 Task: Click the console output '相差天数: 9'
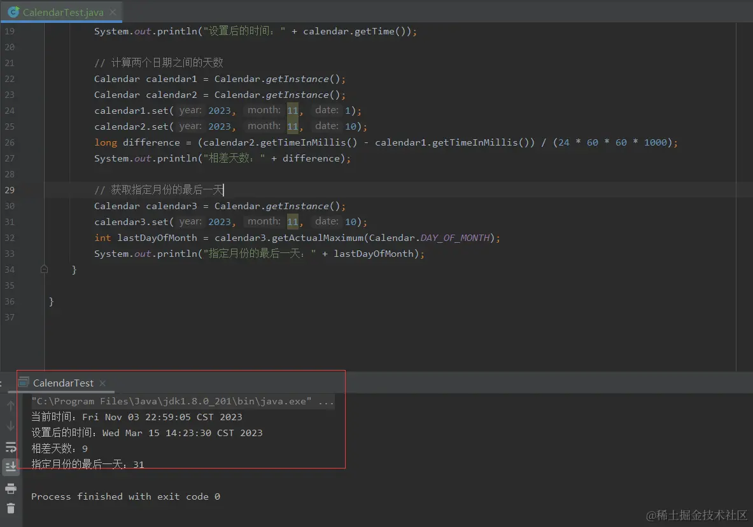point(60,448)
